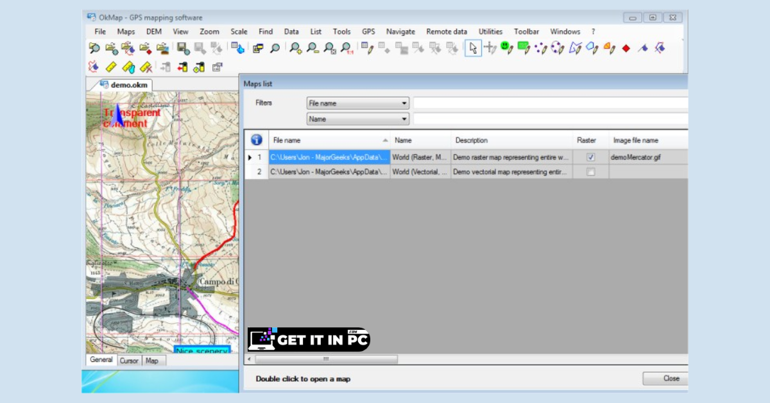Click the zoom out magnifier with minus
Screen dimensions: 770x403
(x=312, y=47)
